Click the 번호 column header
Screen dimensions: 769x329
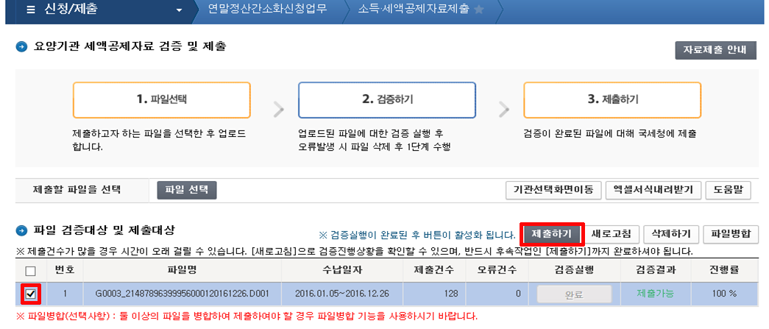[x=64, y=270]
